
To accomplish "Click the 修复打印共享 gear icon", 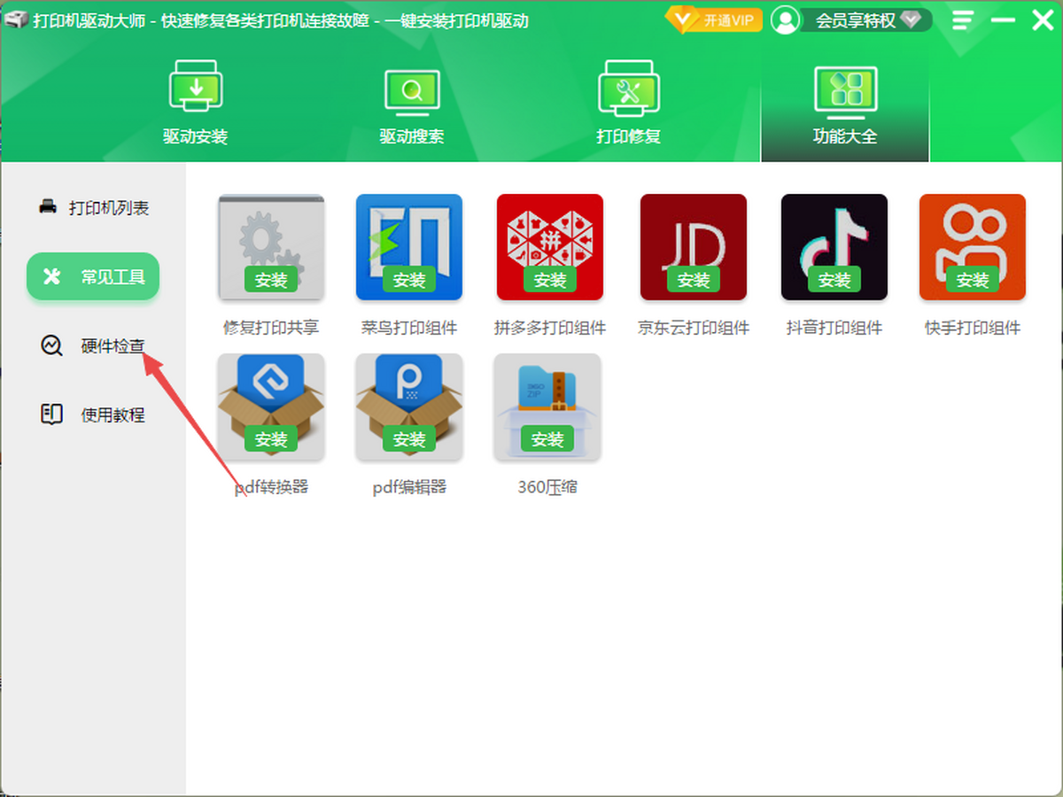I will click(x=271, y=247).
